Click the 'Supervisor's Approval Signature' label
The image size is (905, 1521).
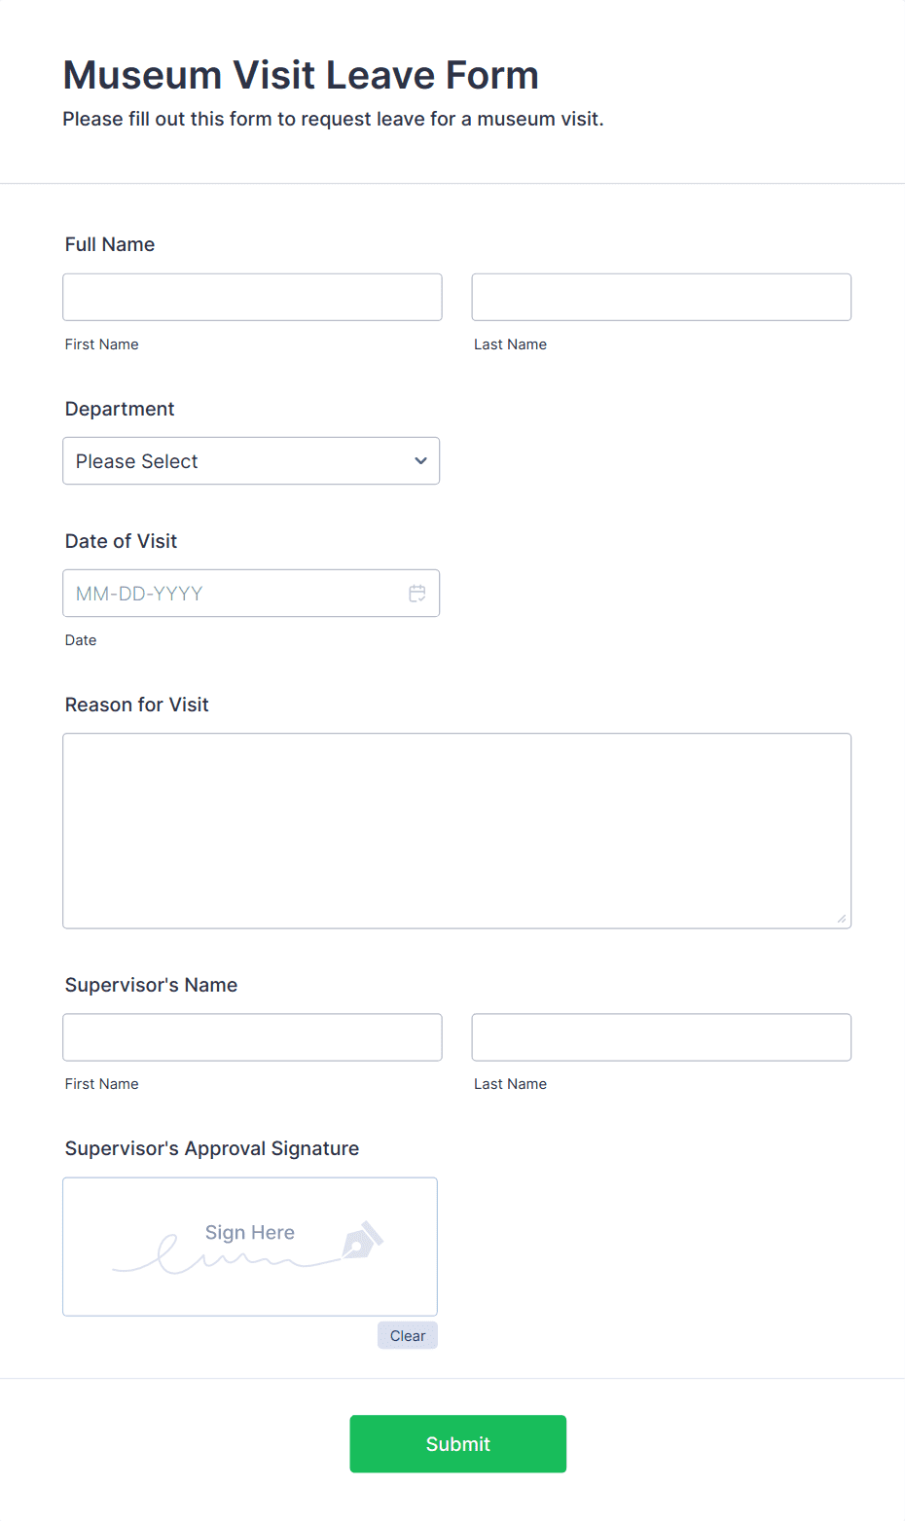(212, 1149)
